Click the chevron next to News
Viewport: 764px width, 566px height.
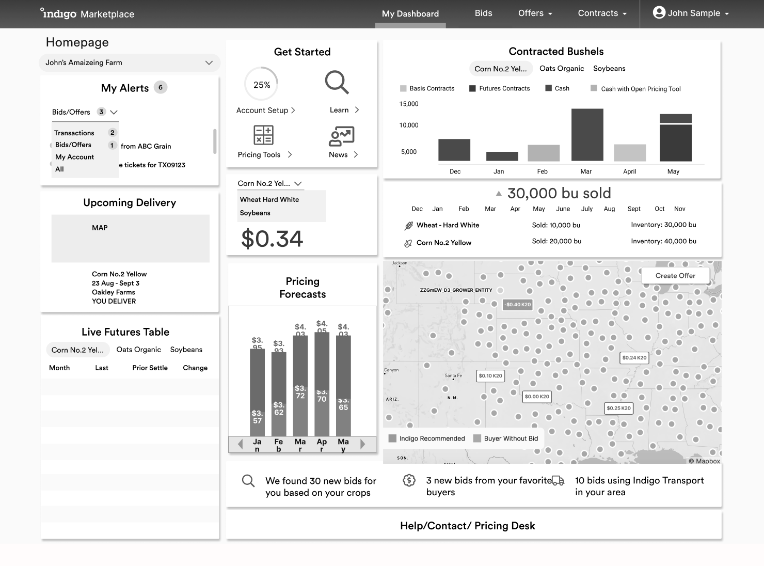356,154
